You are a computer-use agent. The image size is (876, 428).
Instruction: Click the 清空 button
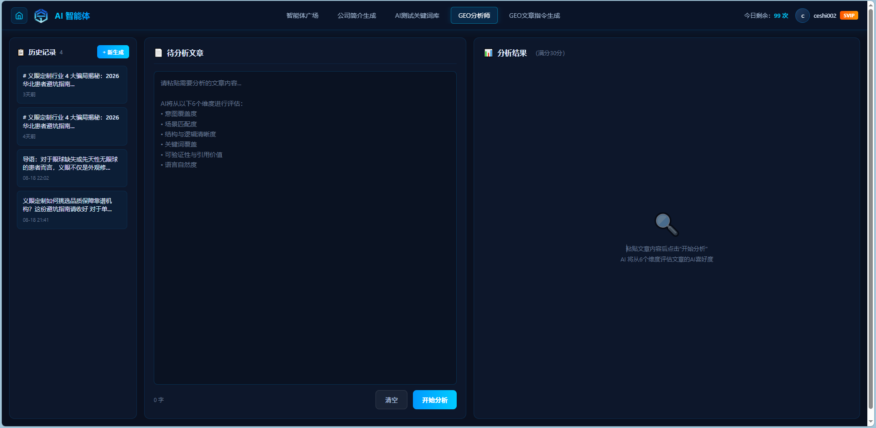pyautogui.click(x=391, y=400)
